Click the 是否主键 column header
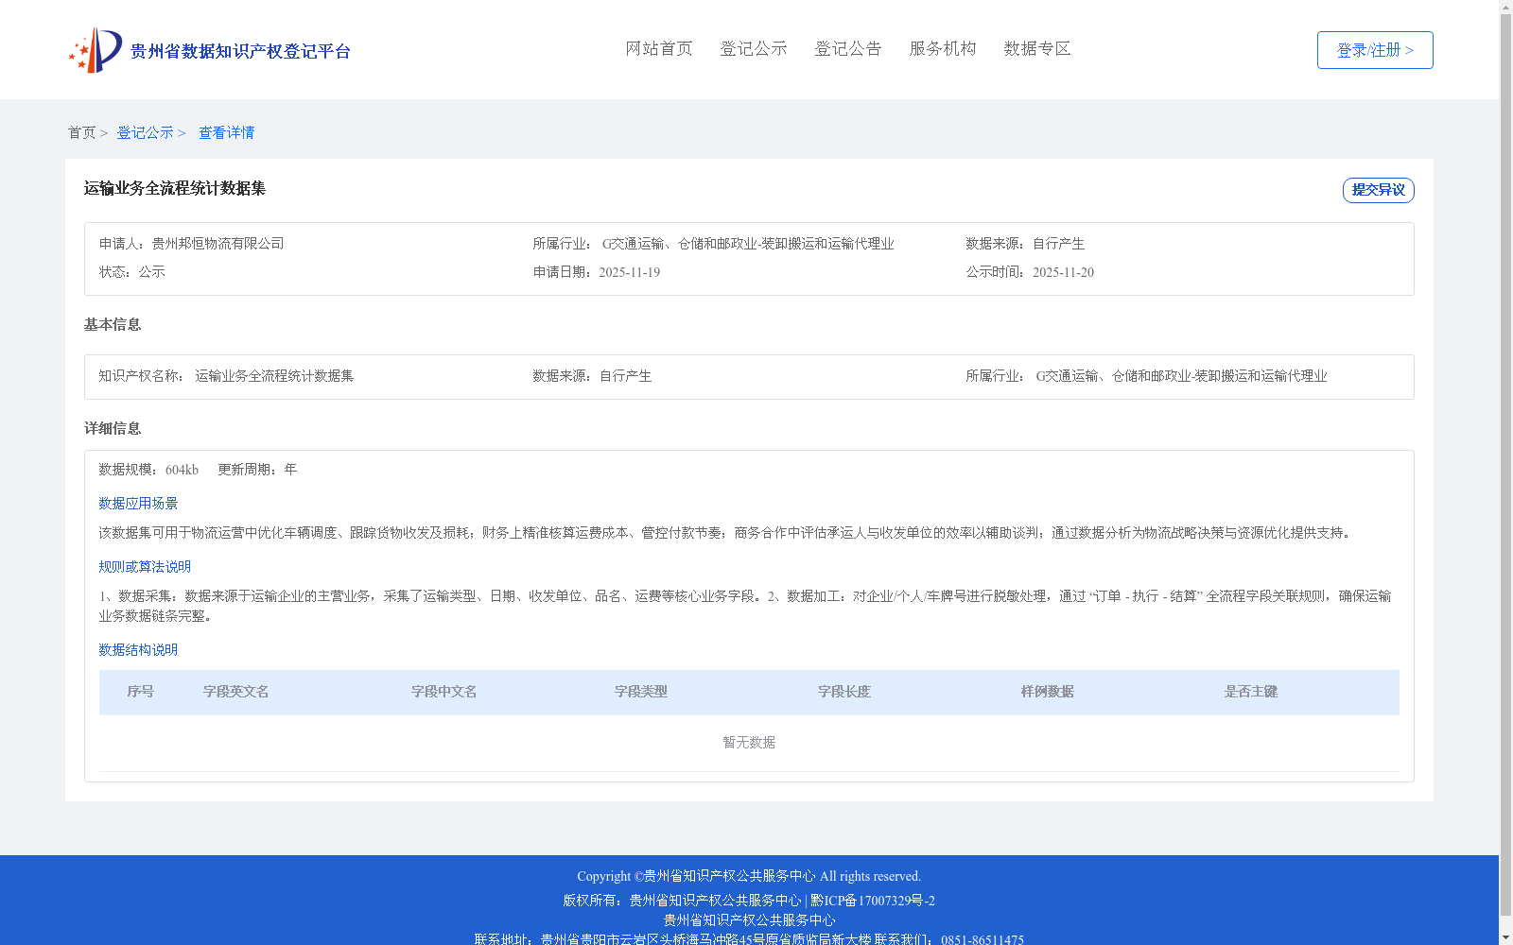 [1251, 692]
